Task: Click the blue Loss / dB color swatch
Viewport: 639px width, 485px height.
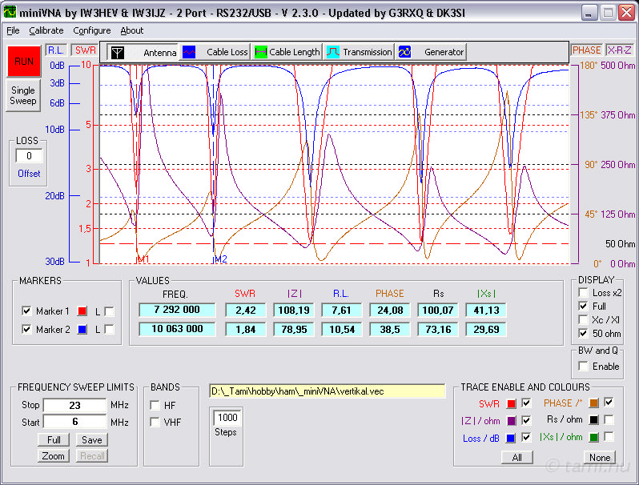Action: [x=512, y=438]
